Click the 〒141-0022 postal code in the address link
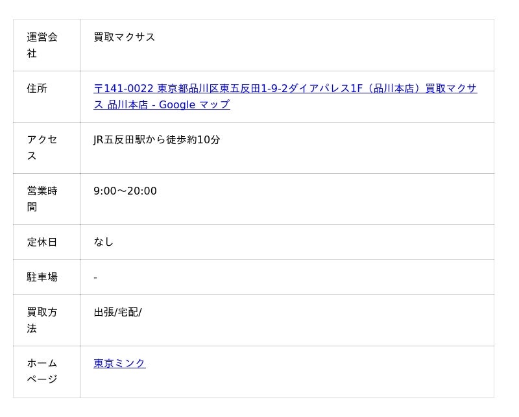This screenshot has width=519, height=417. [123, 88]
